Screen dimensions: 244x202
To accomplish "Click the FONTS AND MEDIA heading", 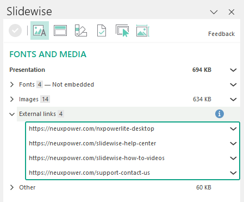I will click(x=48, y=54).
